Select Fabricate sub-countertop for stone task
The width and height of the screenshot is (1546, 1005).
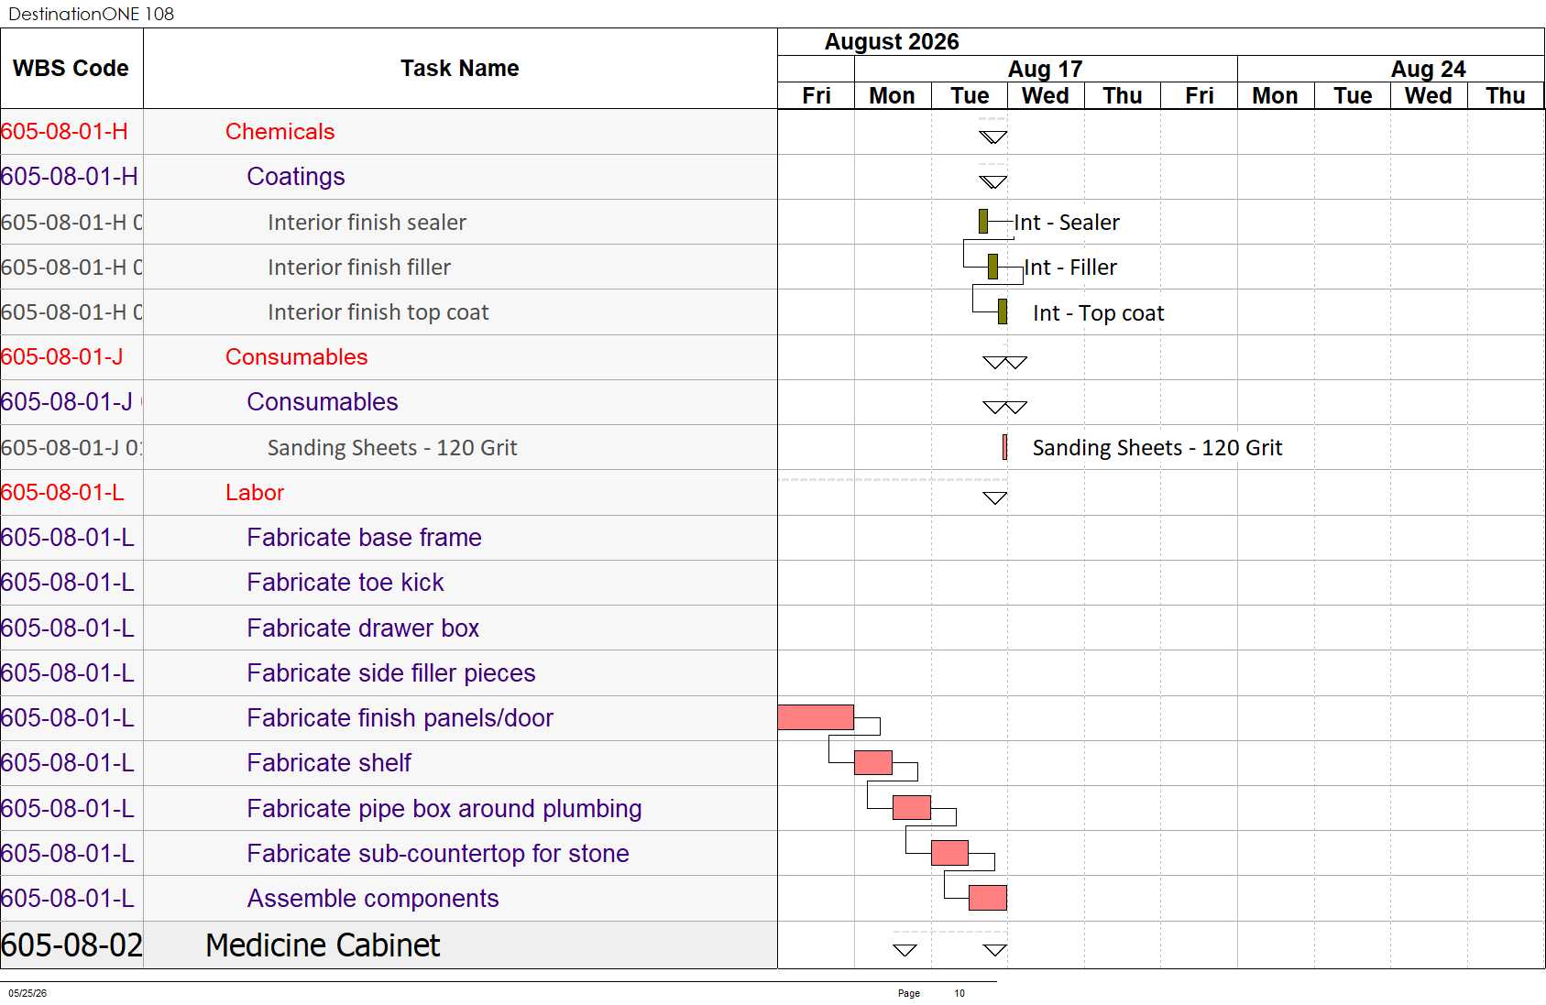click(438, 854)
